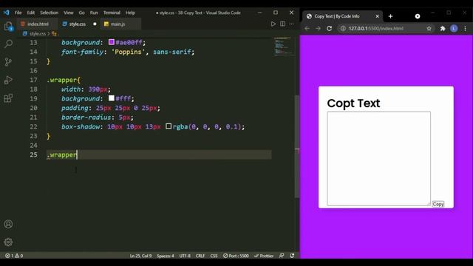Click the Copt Text heading on the page
The image size is (473, 266).
(353, 103)
